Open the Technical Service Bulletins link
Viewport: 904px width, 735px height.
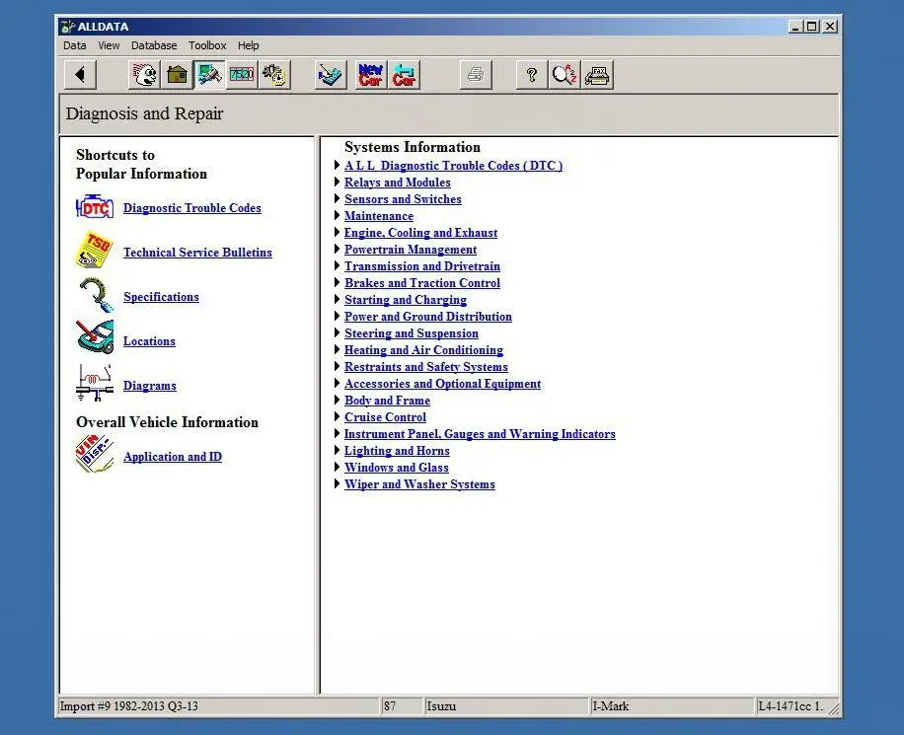pos(197,253)
